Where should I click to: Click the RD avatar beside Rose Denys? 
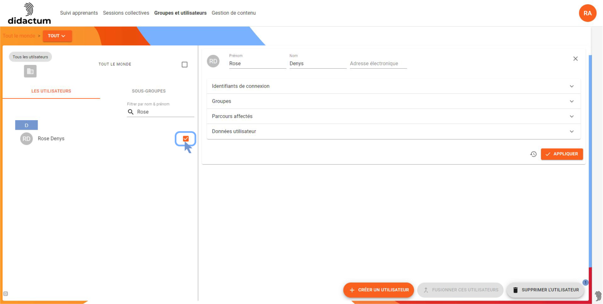point(26,139)
